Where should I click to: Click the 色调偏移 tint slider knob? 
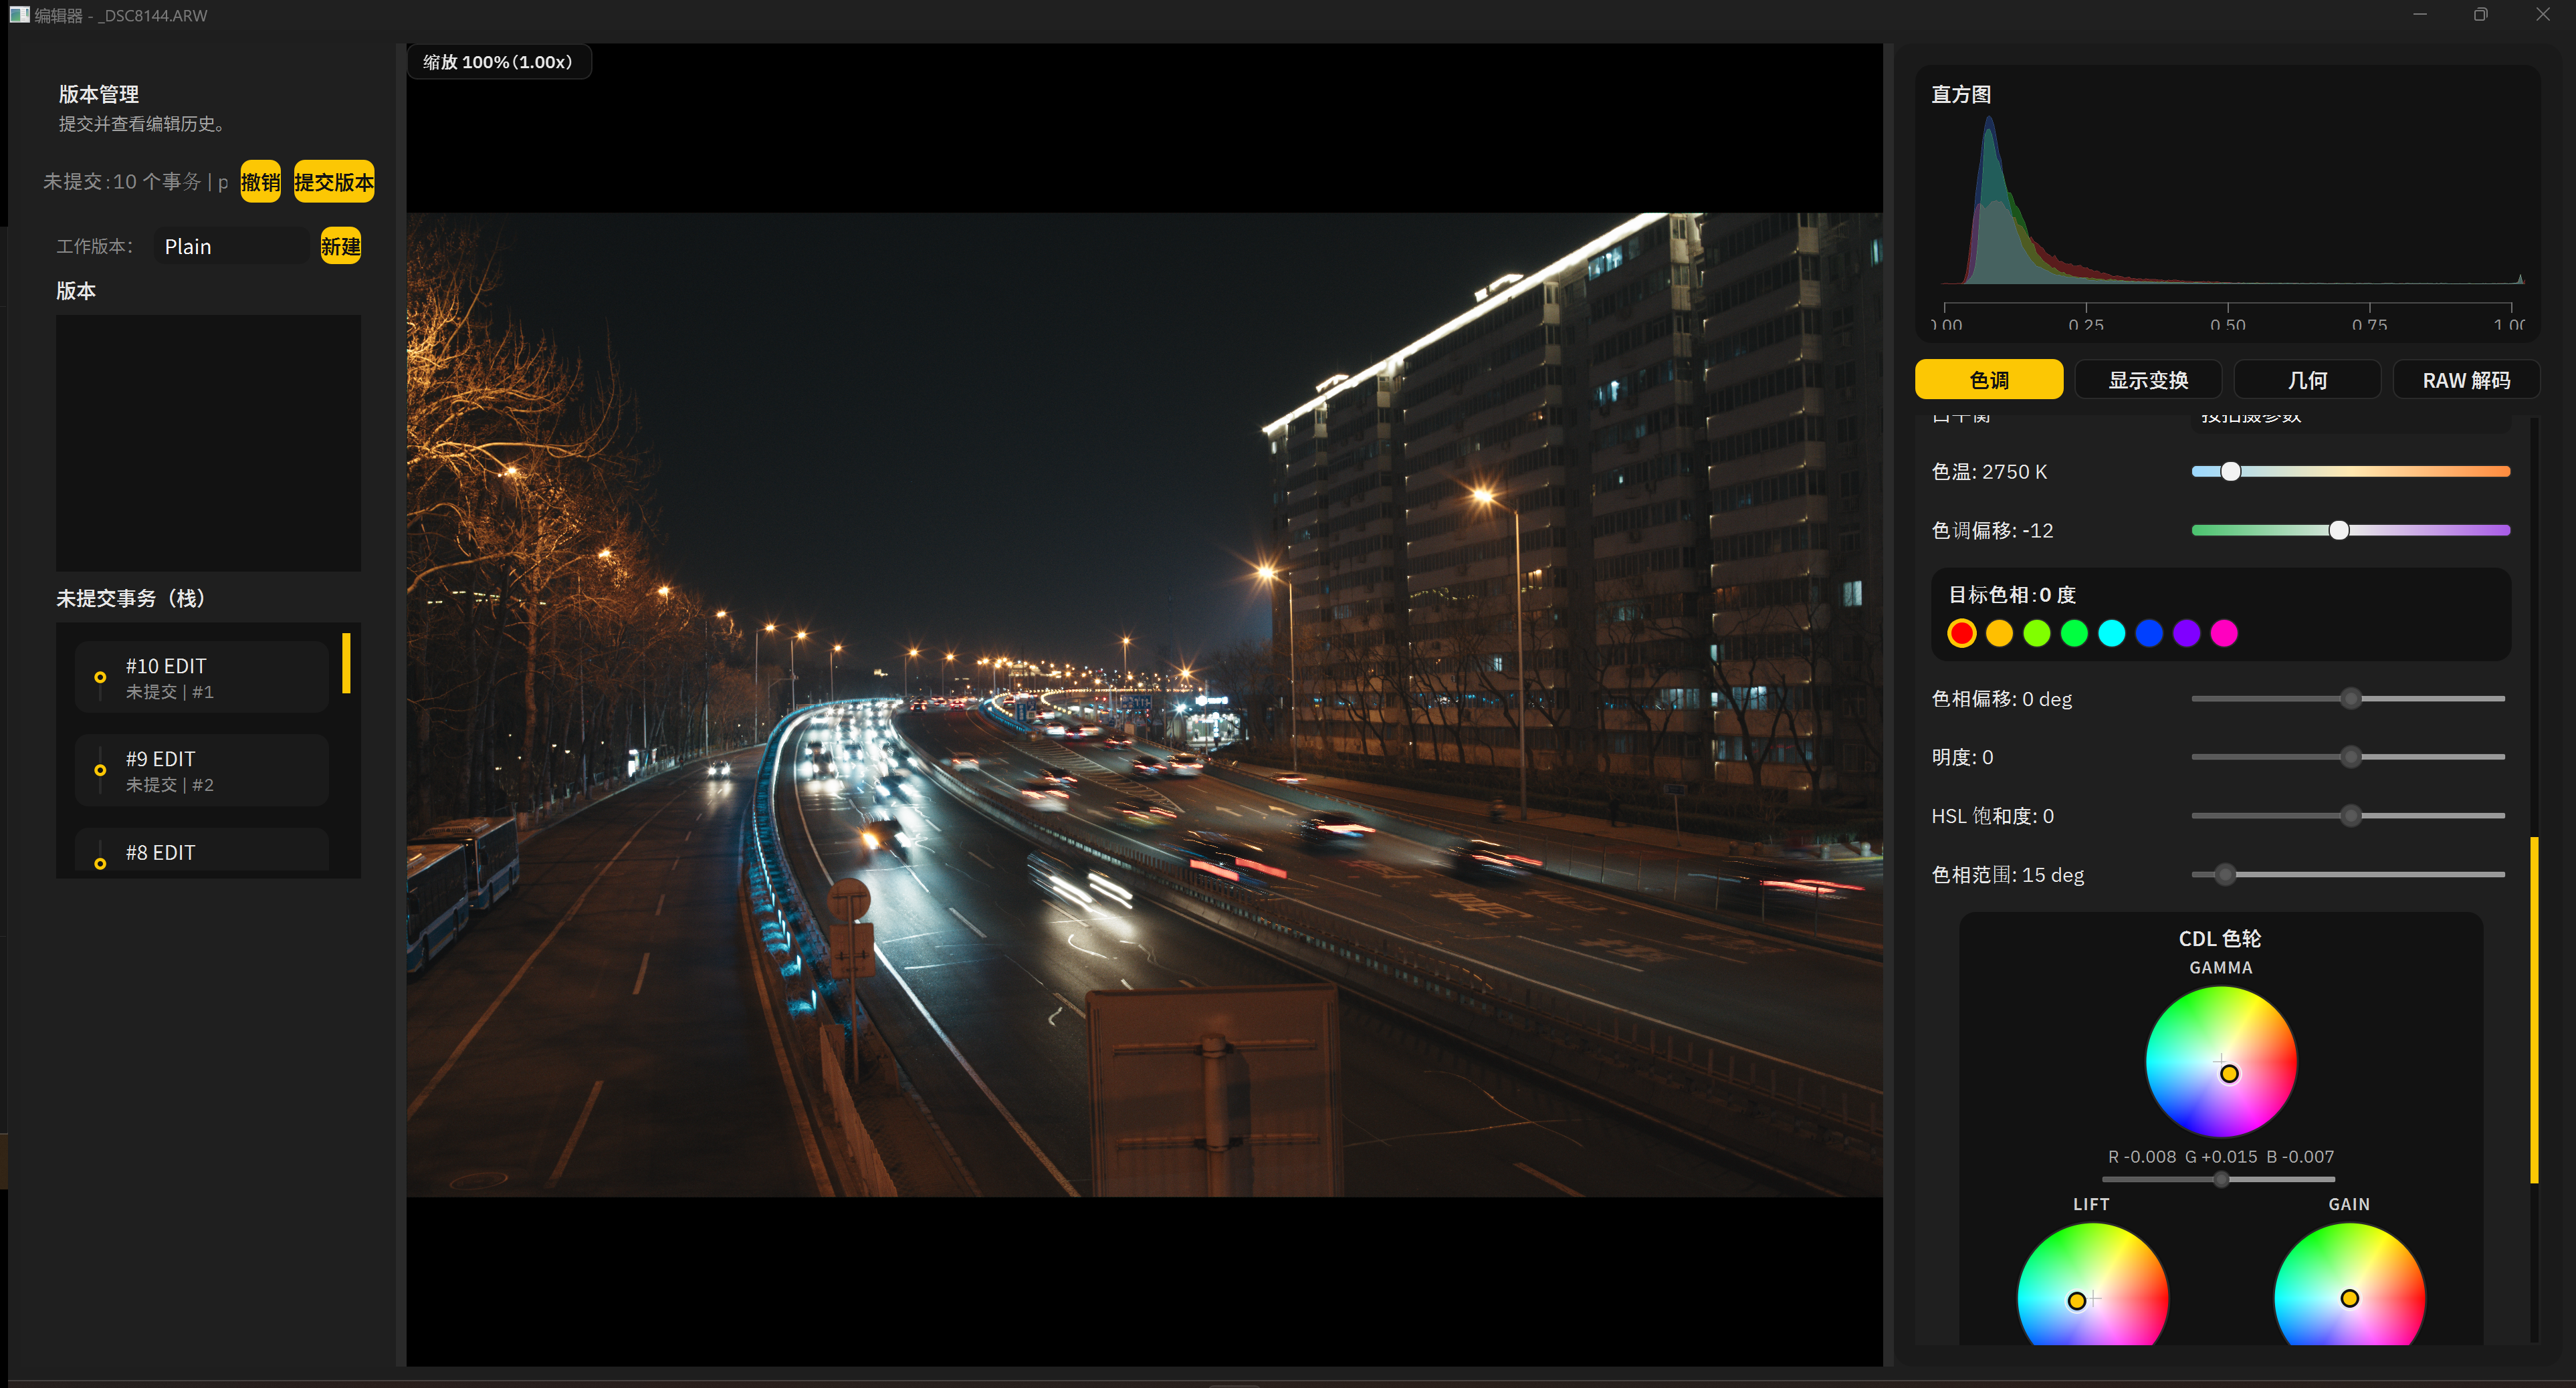(2338, 531)
